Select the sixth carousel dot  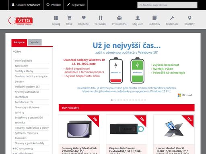127,100
